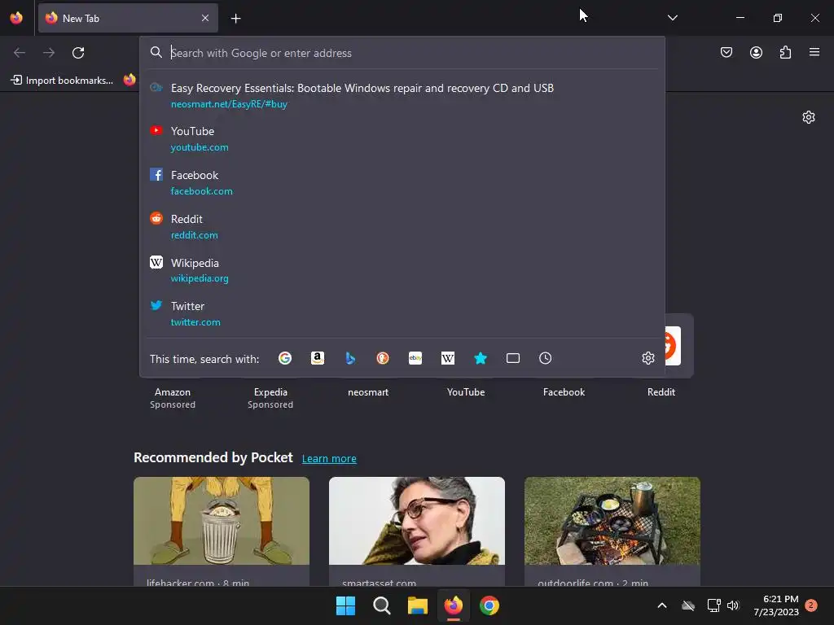Open Extensions puzzle icon
The height and width of the screenshot is (625, 834).
(786, 52)
